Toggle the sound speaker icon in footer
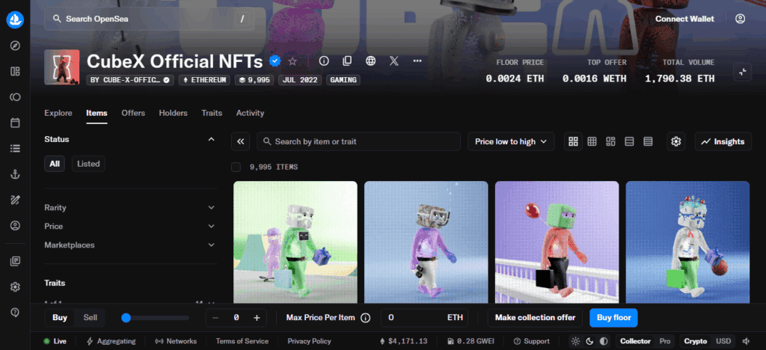 pyautogui.click(x=746, y=341)
